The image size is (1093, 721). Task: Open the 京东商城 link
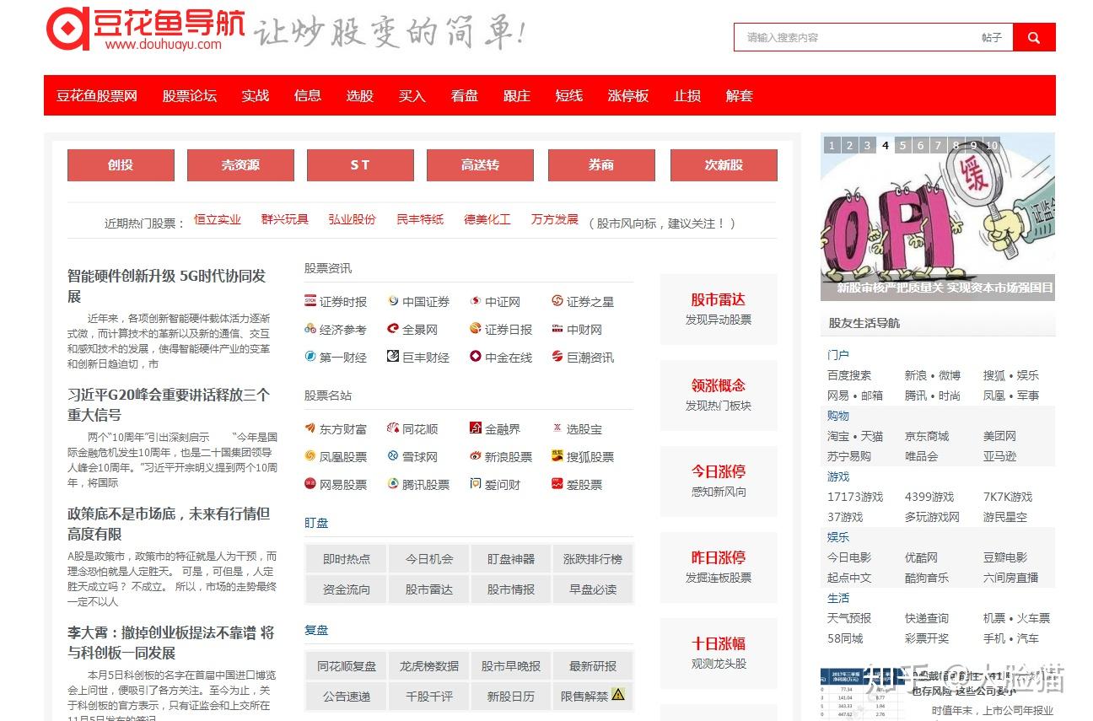point(927,436)
